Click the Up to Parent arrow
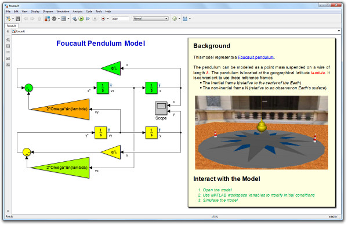The image size is (348, 225). 39,19
